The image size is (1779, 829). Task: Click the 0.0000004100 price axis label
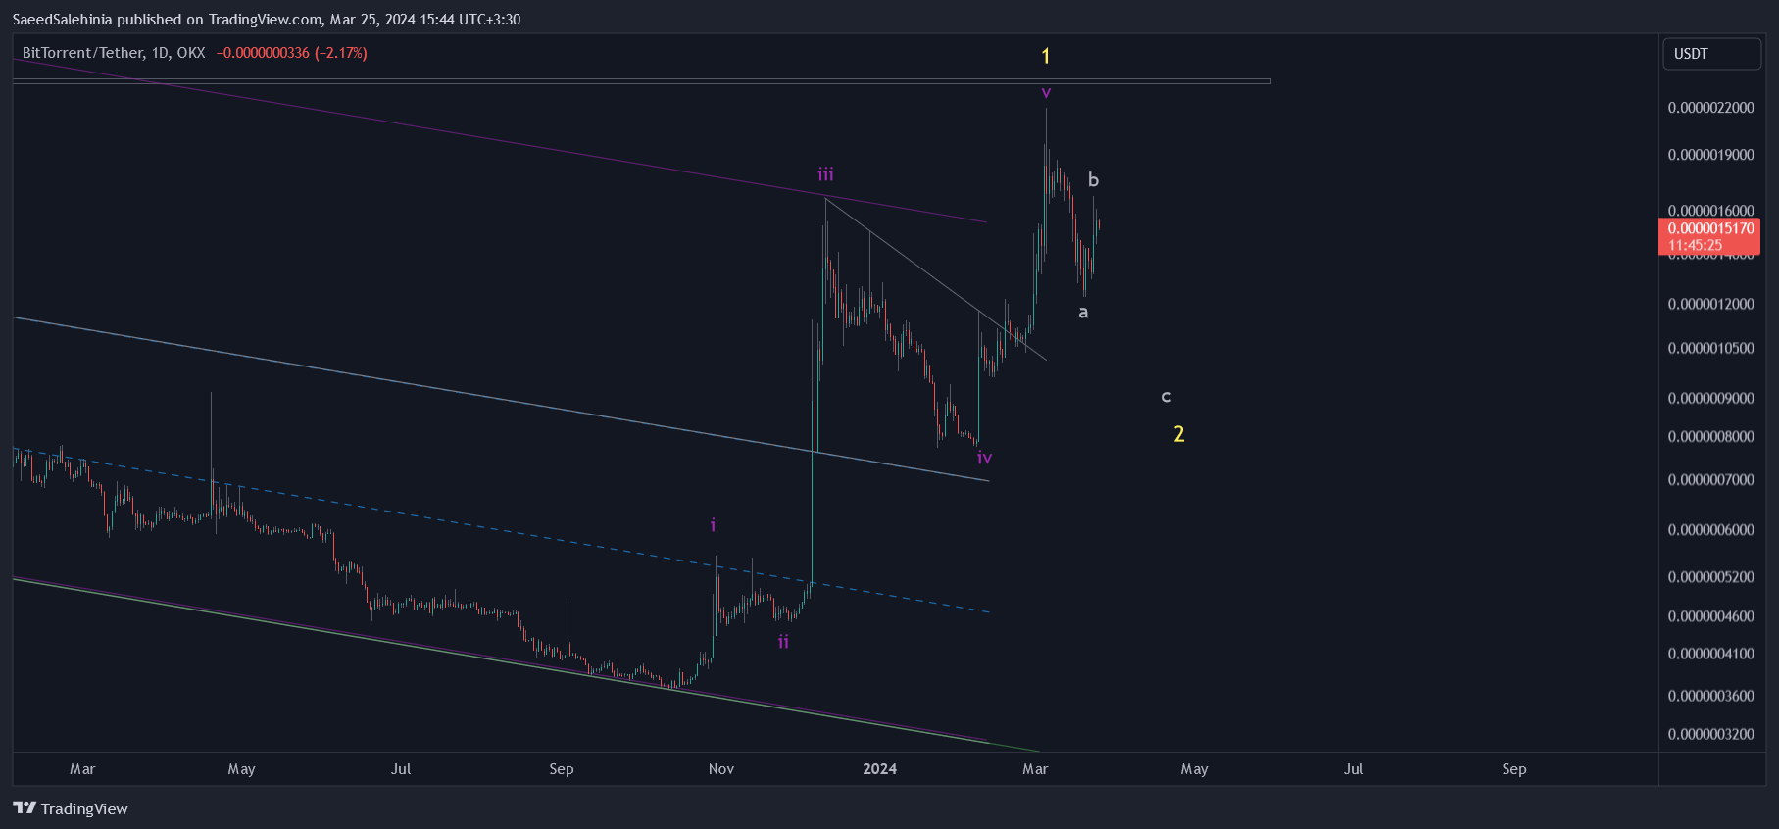coord(1711,653)
